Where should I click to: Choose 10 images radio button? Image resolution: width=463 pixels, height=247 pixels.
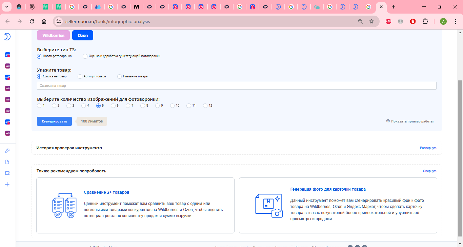tap(172, 106)
